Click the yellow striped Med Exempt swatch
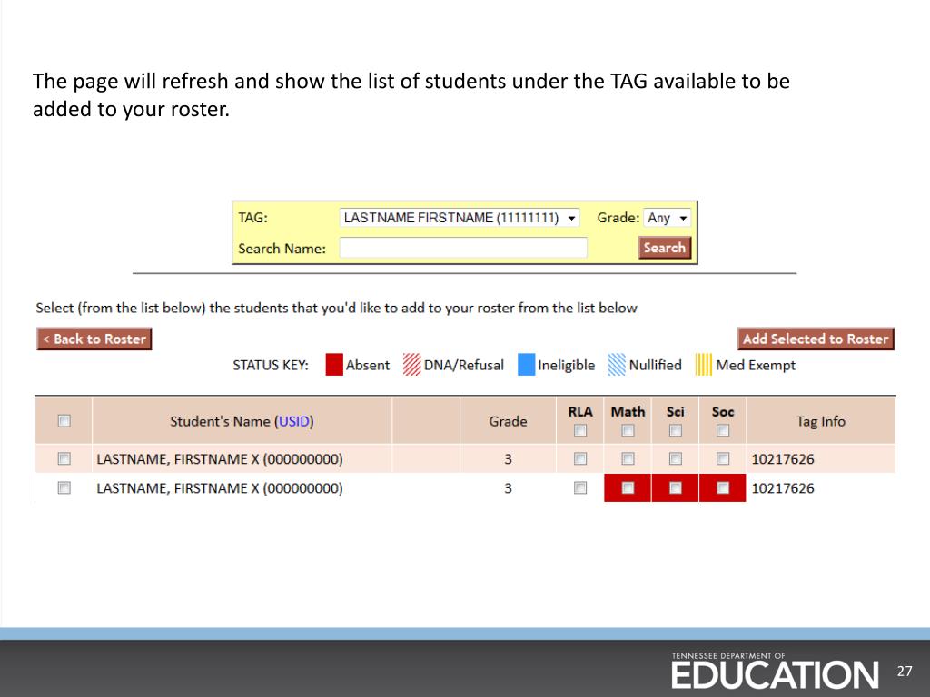930x697 pixels. [704, 365]
